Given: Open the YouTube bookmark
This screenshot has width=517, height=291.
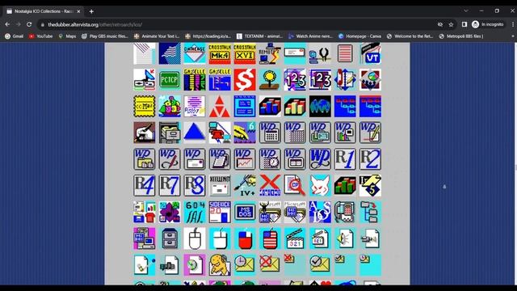Looking at the screenshot, I should pyautogui.click(x=41, y=36).
